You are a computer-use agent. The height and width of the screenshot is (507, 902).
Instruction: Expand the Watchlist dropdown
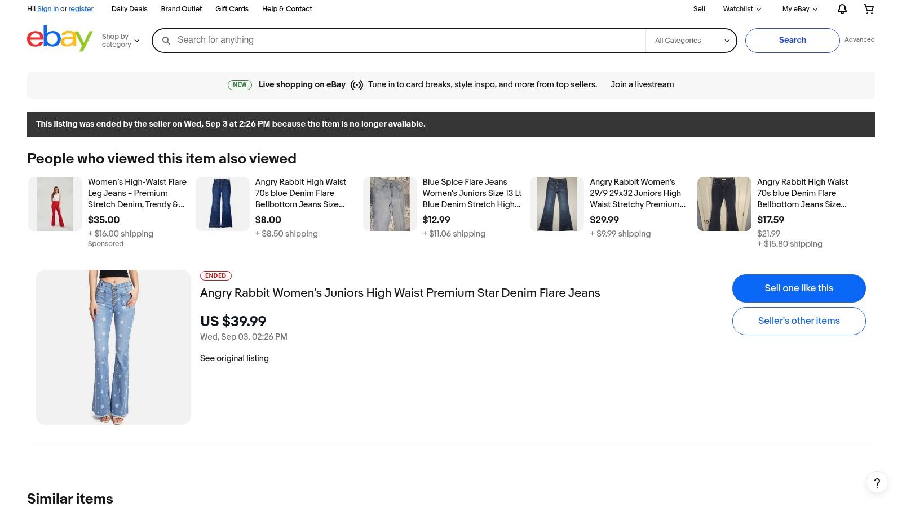[x=742, y=9]
